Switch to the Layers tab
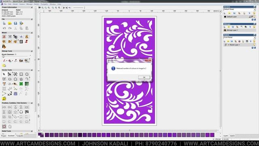 [226, 136]
